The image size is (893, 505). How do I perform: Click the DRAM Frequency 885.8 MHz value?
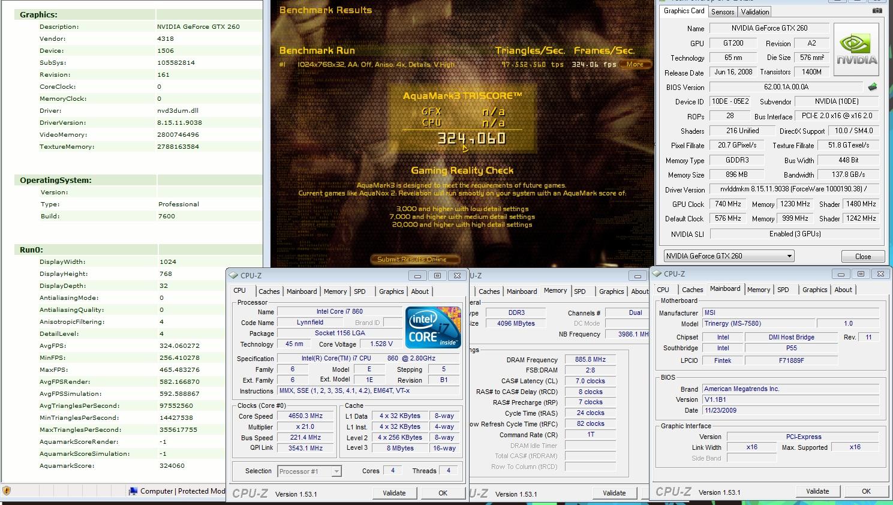tap(590, 360)
